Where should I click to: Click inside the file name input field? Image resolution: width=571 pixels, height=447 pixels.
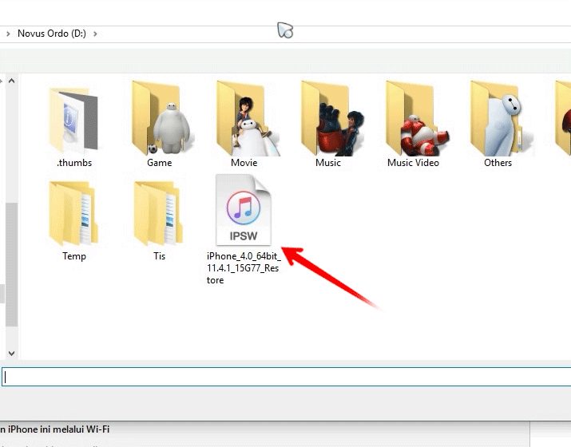[x=286, y=377]
